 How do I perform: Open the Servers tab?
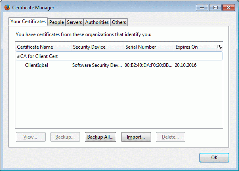[74, 22]
